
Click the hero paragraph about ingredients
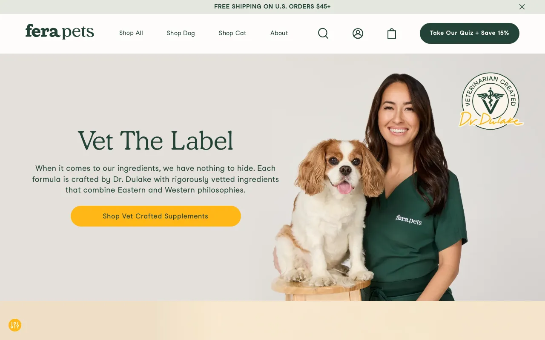point(156,179)
